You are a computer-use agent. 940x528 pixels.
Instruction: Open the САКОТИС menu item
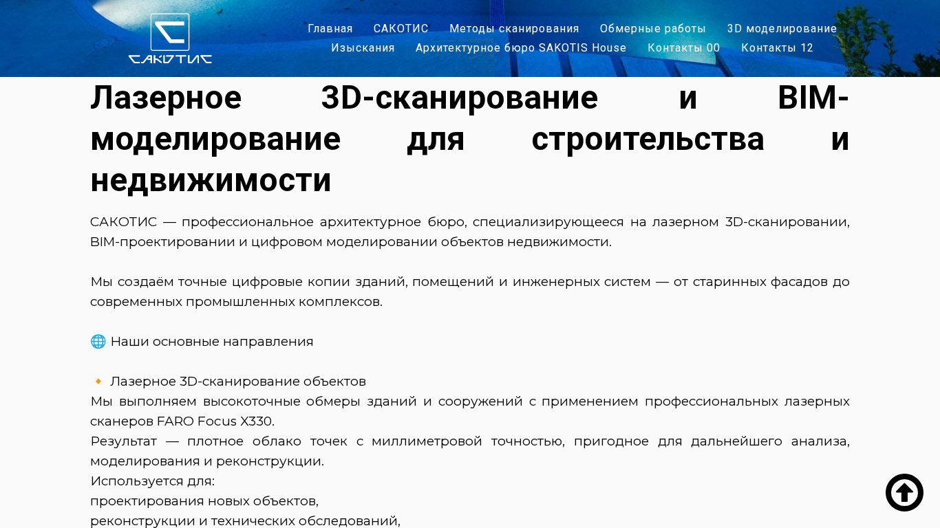click(x=401, y=29)
